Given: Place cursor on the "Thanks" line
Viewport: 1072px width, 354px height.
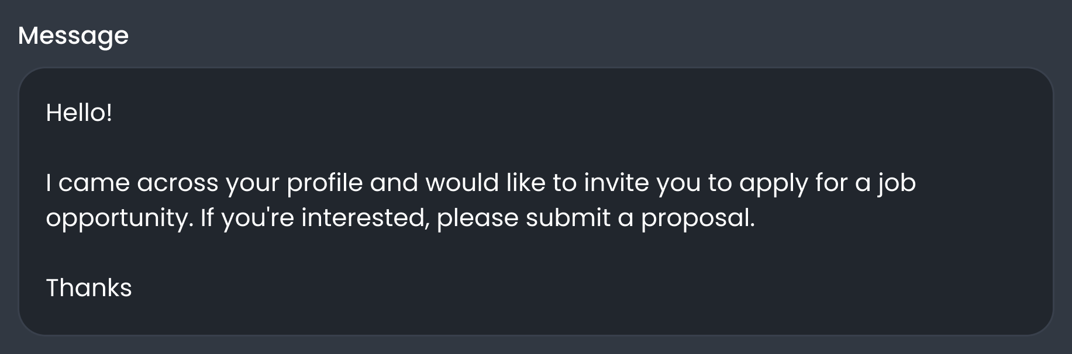Looking at the screenshot, I should 89,287.
